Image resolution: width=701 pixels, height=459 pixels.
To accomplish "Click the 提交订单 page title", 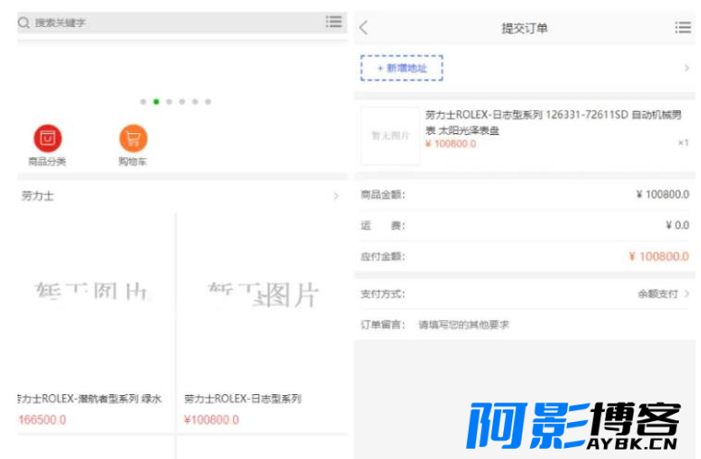I will click(524, 28).
